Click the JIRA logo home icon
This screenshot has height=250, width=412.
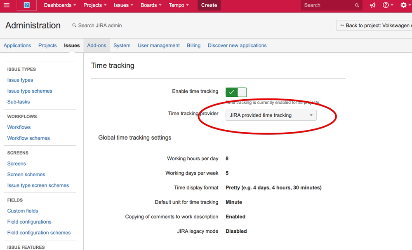click(x=26, y=5)
